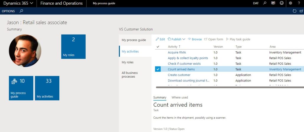Open the Dynamics 365 dropdown menu
304x132 pixels.
click(x=18, y=3)
